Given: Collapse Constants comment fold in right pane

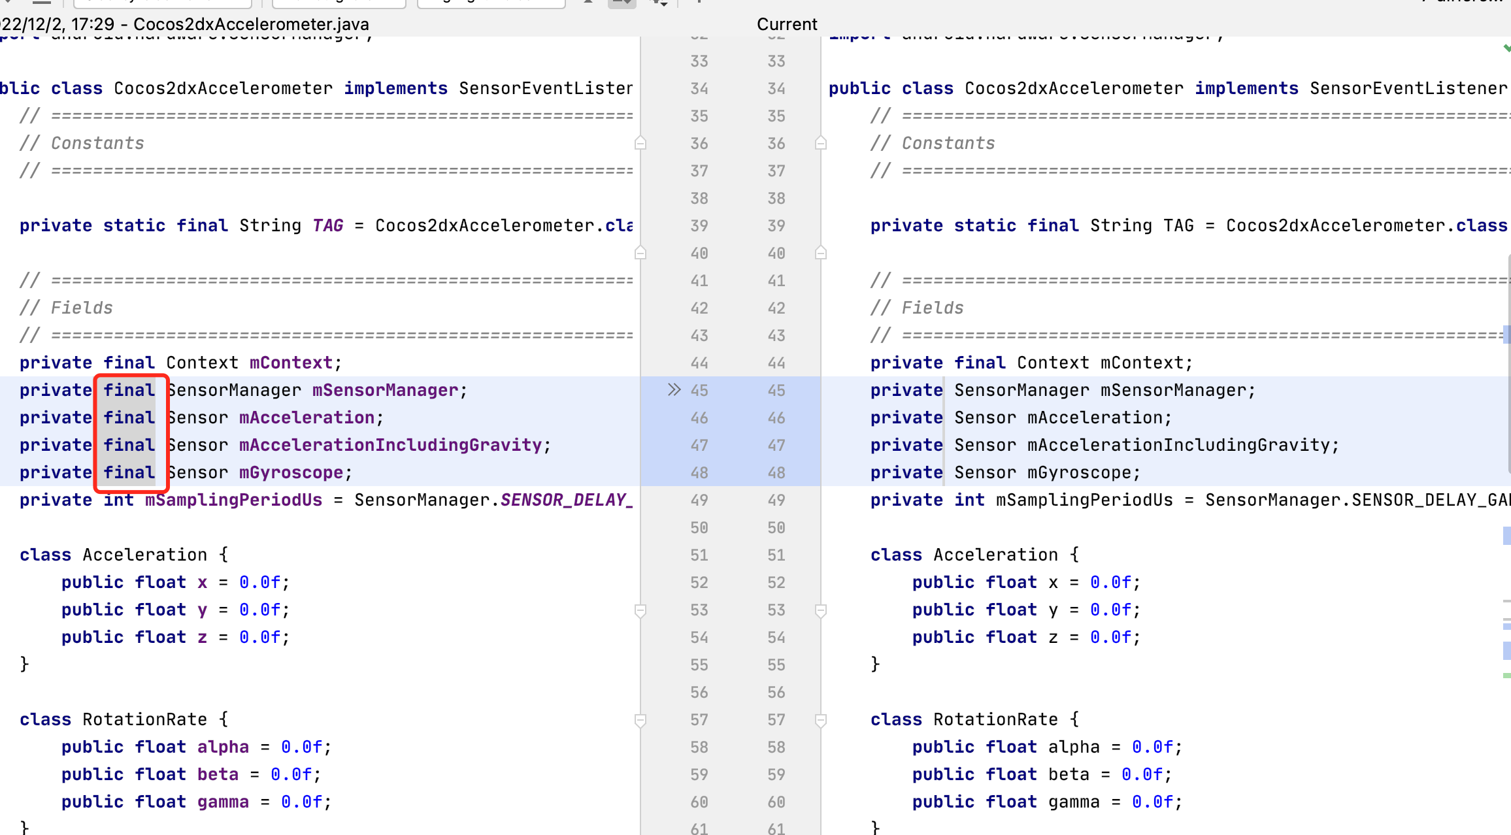Looking at the screenshot, I should point(821,143).
